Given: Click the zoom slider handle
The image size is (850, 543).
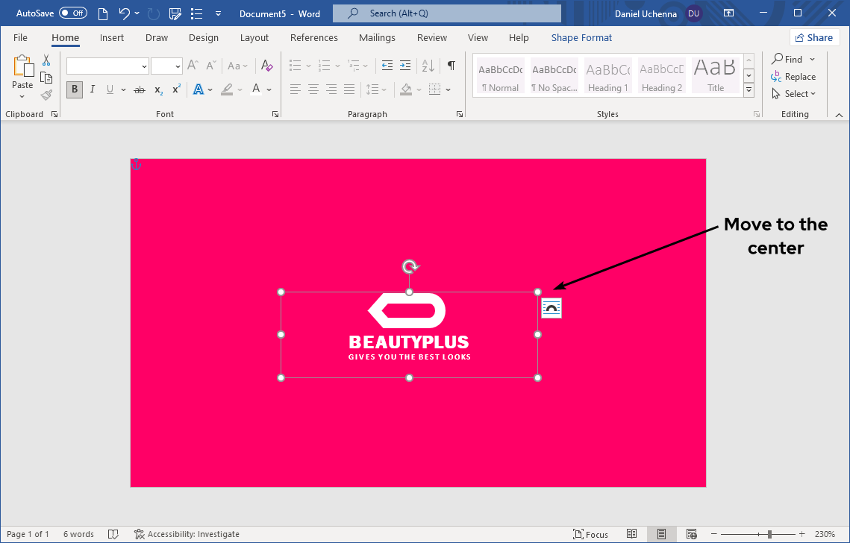Looking at the screenshot, I should coord(769,534).
